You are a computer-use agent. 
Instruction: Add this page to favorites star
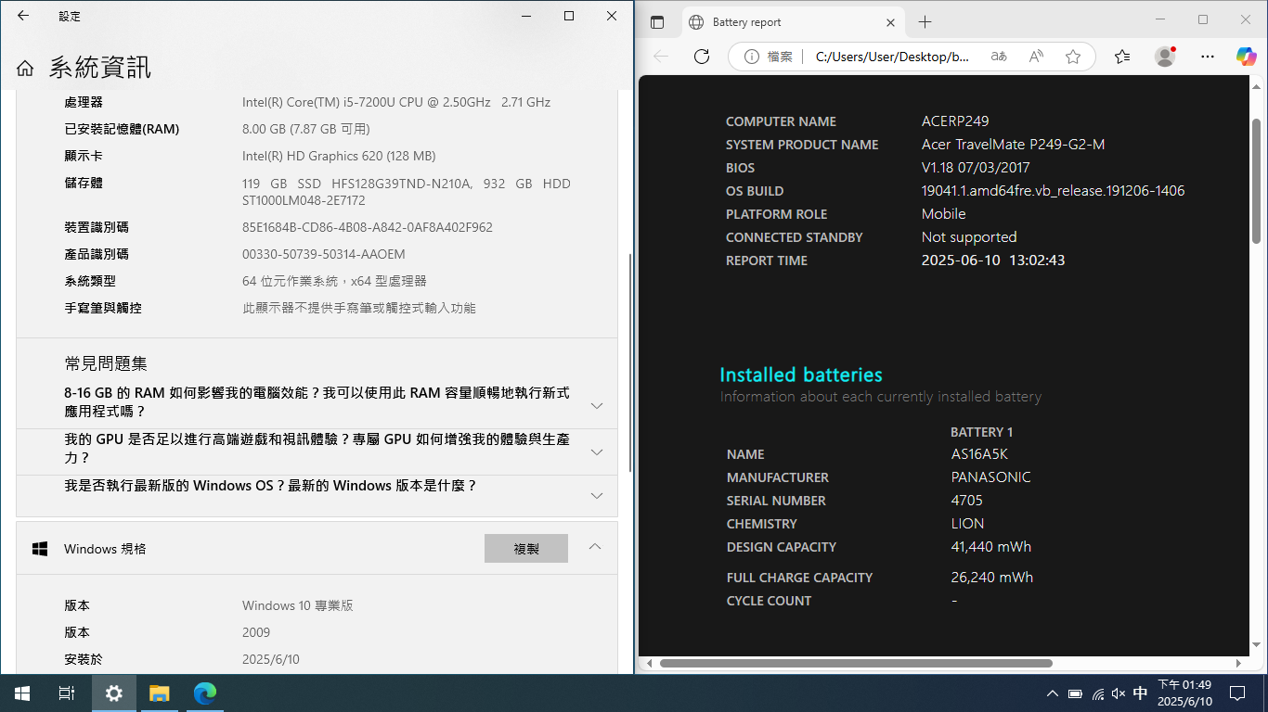1073,57
